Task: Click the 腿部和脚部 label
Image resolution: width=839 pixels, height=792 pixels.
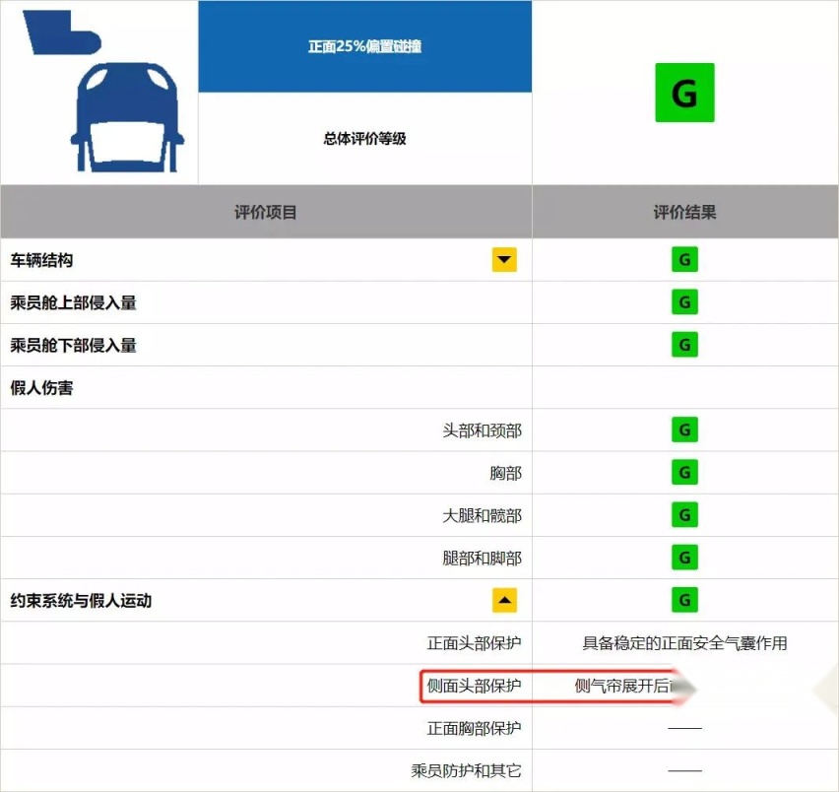Action: click(x=483, y=559)
